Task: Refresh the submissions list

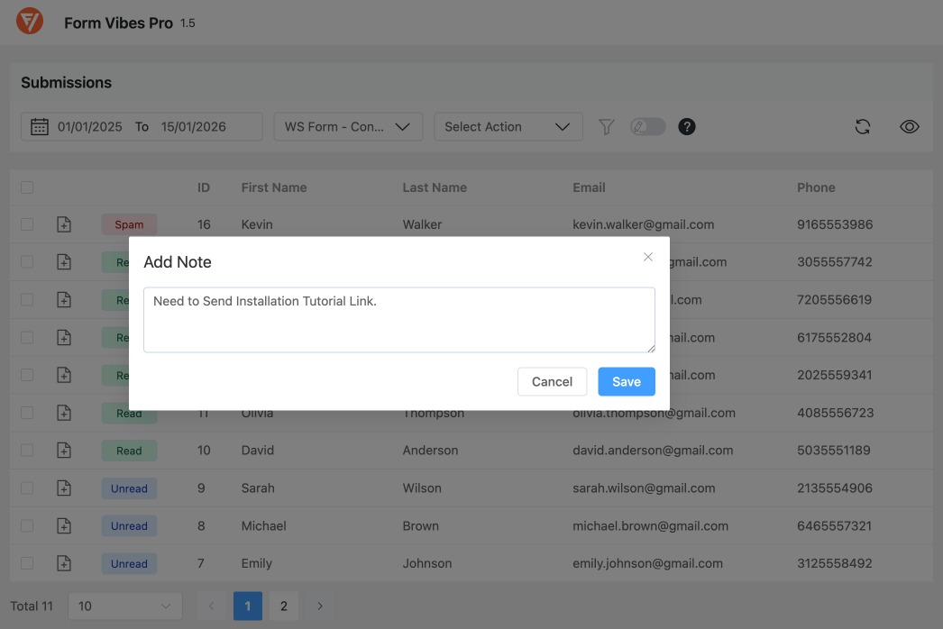Action: (863, 126)
